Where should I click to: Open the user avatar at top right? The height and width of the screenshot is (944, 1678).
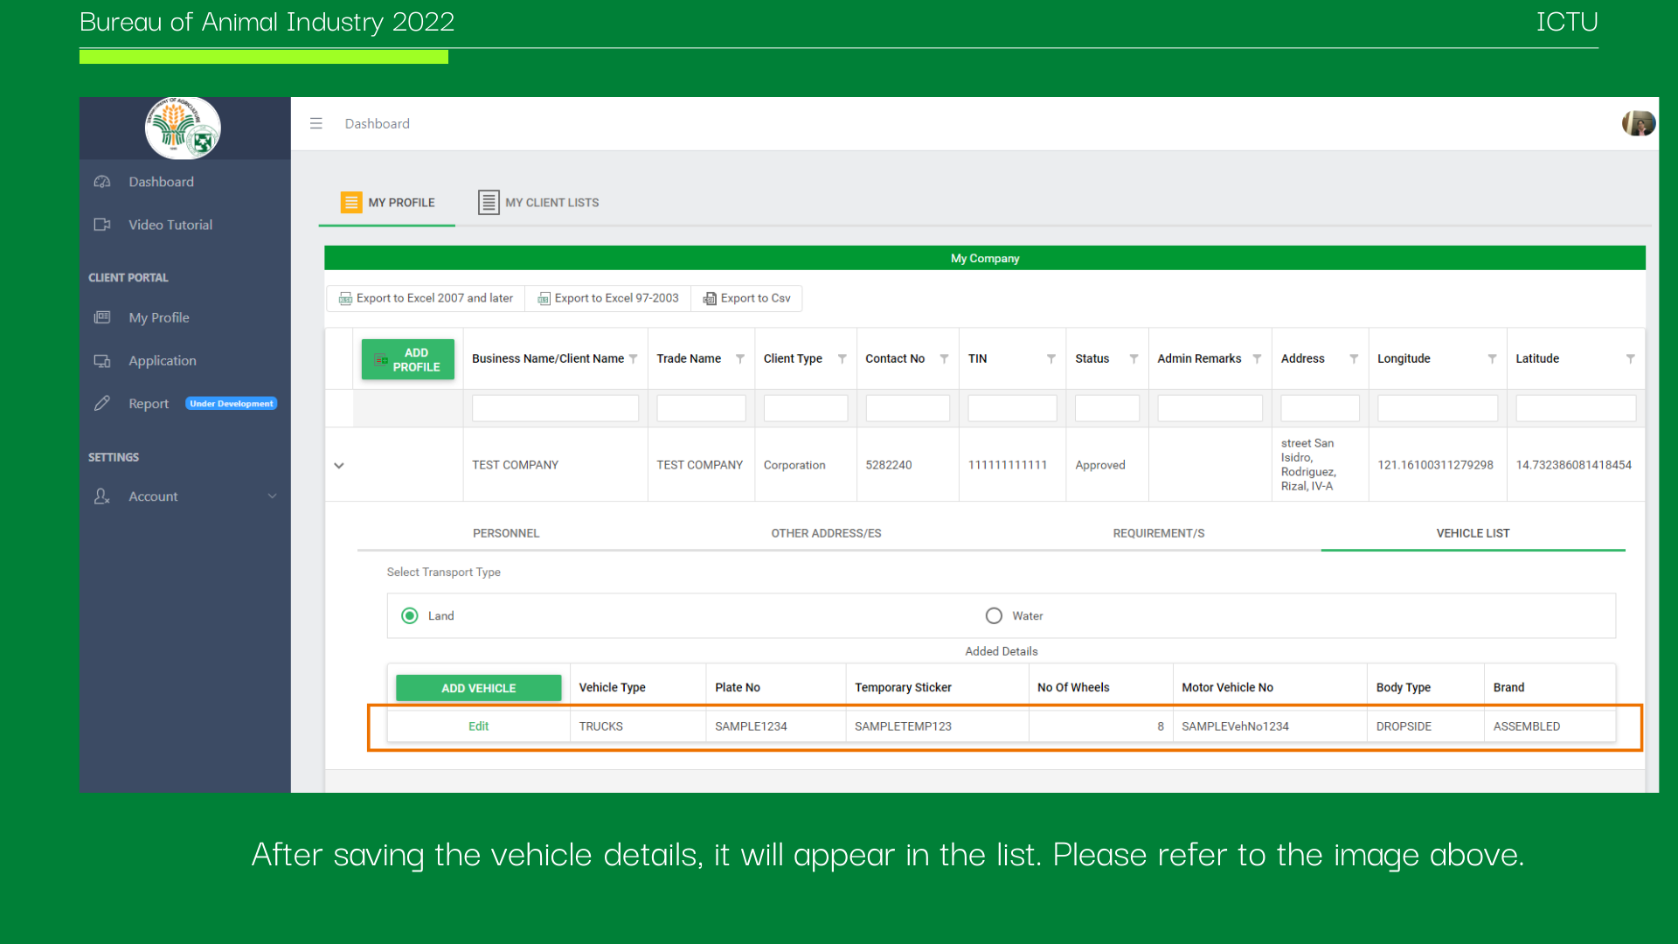pyautogui.click(x=1639, y=123)
